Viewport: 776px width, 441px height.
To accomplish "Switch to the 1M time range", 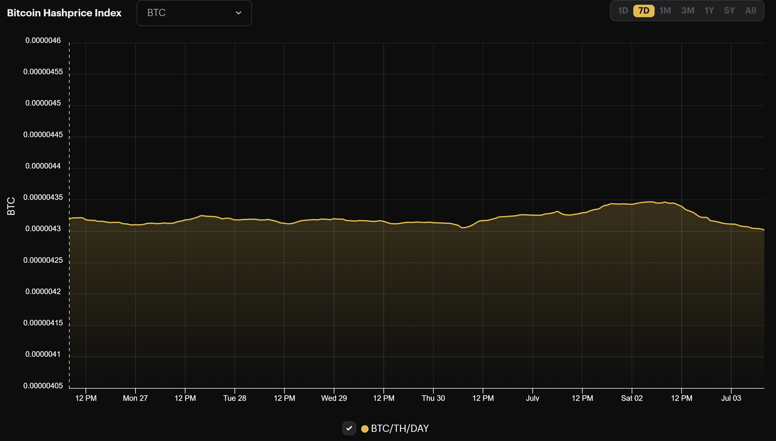I will tap(665, 11).
